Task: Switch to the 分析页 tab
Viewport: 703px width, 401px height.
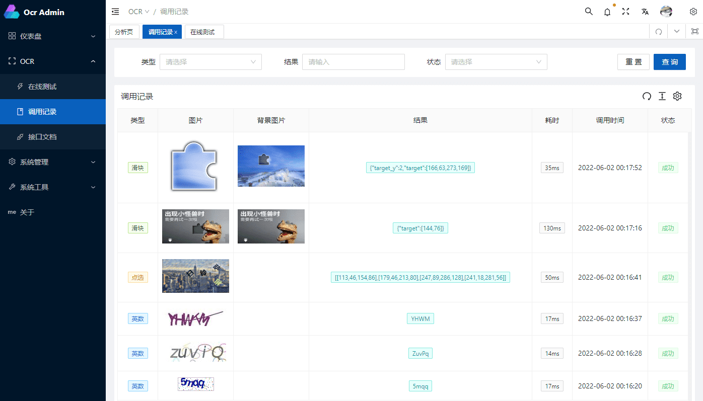Action: coord(124,32)
